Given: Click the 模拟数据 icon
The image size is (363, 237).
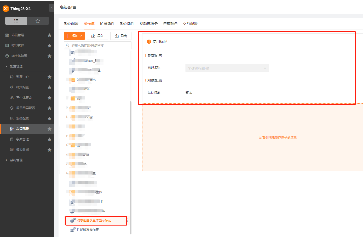Looking at the screenshot, I should click(x=12, y=150).
